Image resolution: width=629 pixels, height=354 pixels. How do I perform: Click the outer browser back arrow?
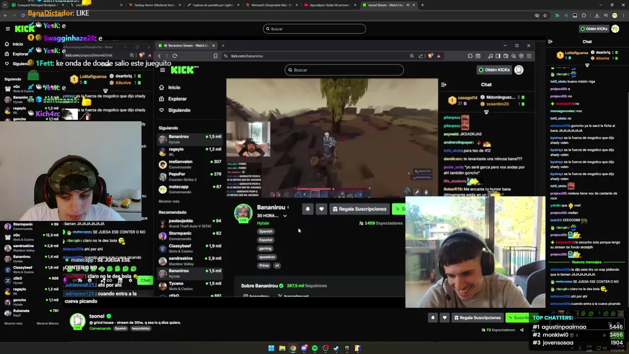click(5, 15)
